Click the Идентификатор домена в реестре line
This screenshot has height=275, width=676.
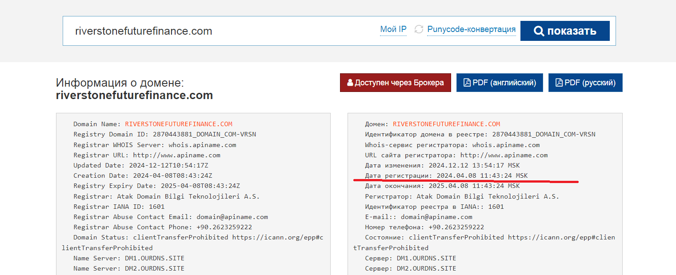point(480,134)
